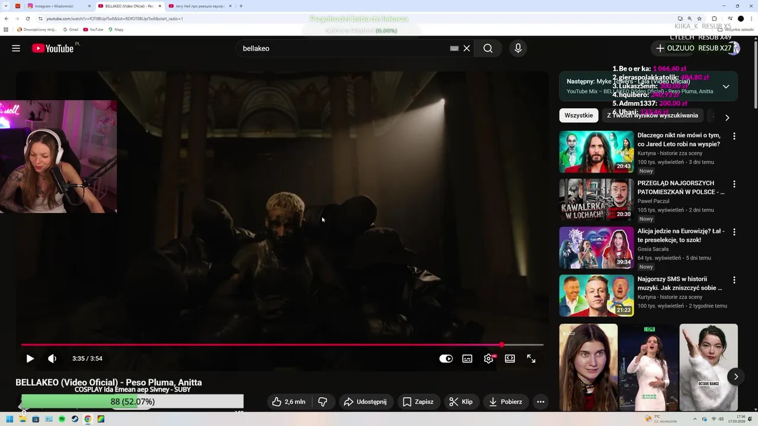Open options menu for the Eurowizję video
Image resolution: width=758 pixels, height=426 pixels.
734,232
